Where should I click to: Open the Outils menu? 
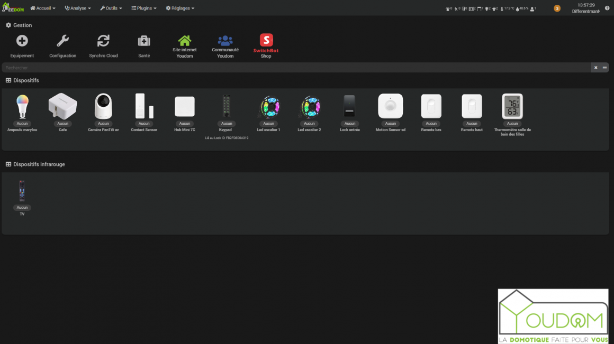point(111,8)
